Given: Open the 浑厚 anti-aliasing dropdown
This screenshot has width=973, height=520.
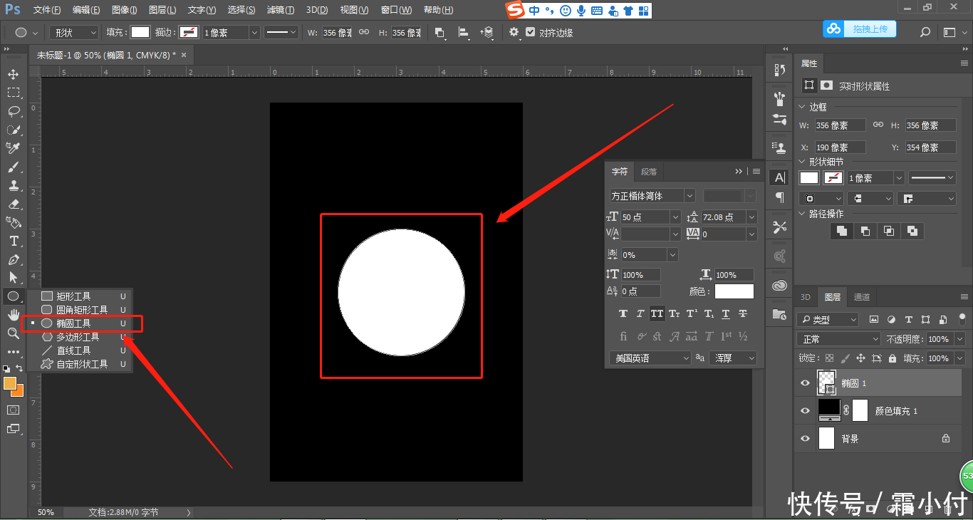Looking at the screenshot, I should [x=732, y=358].
